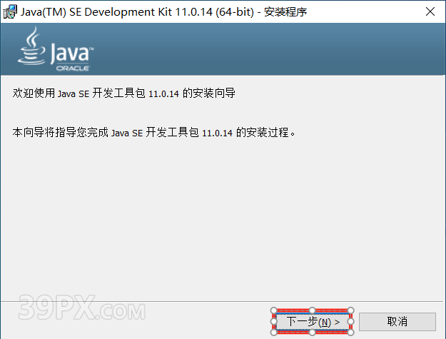Image resolution: width=446 pixels, height=339 pixels.
Task: Click the 下一步(N) > button
Action: pos(312,322)
